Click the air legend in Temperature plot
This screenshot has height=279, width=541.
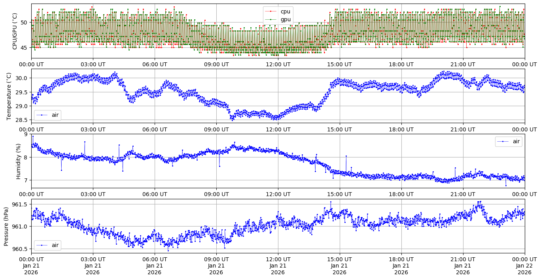[47, 115]
